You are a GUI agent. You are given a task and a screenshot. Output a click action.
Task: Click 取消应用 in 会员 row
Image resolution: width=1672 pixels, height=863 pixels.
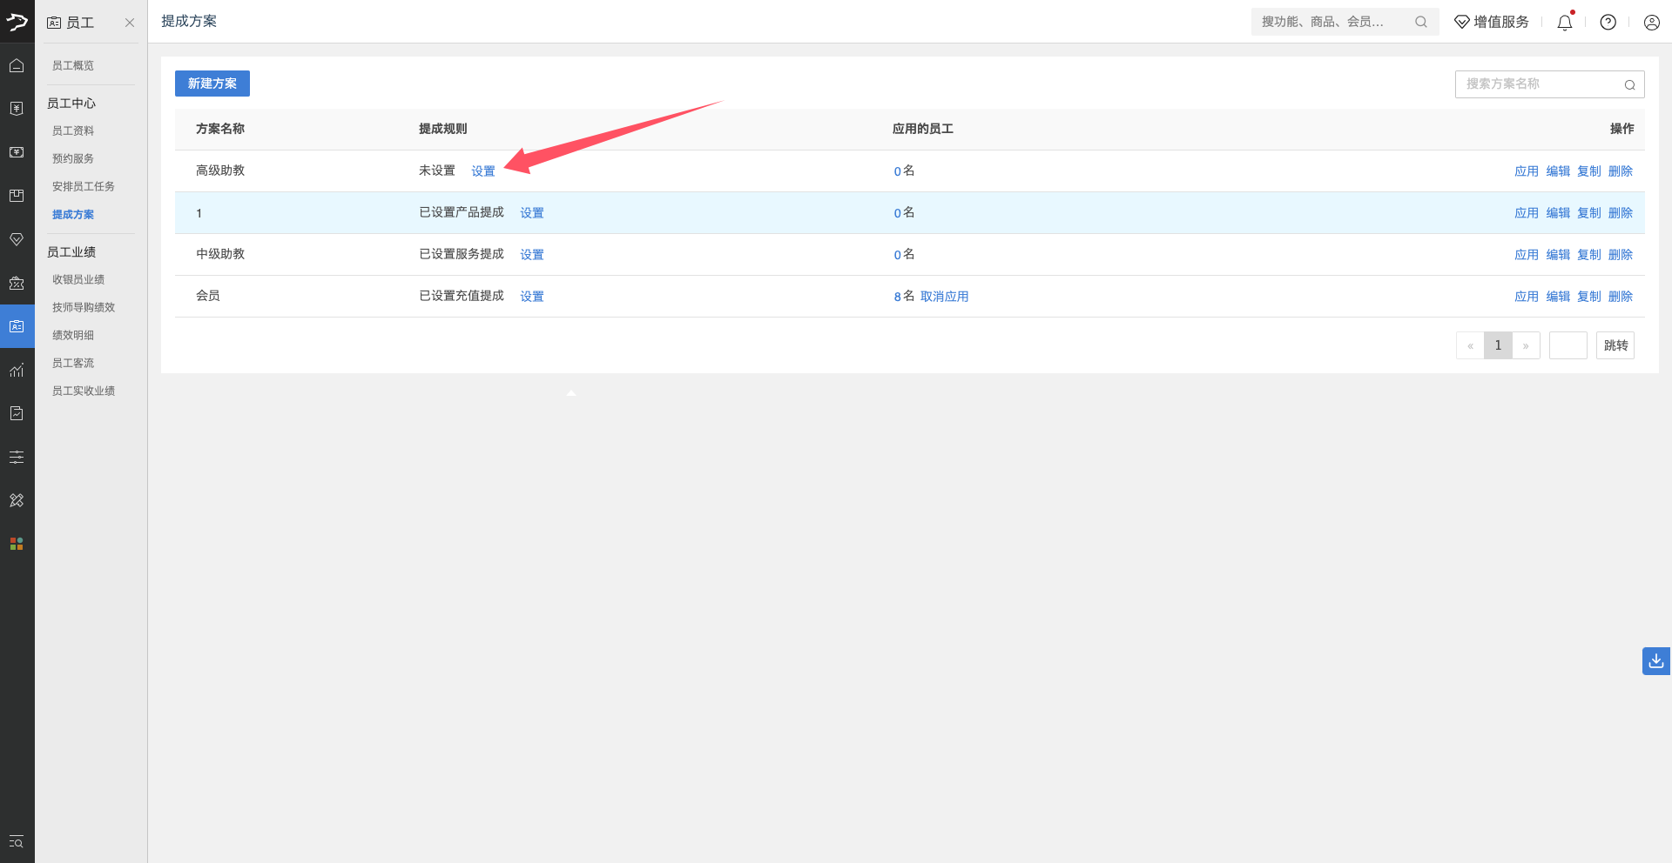944,297
